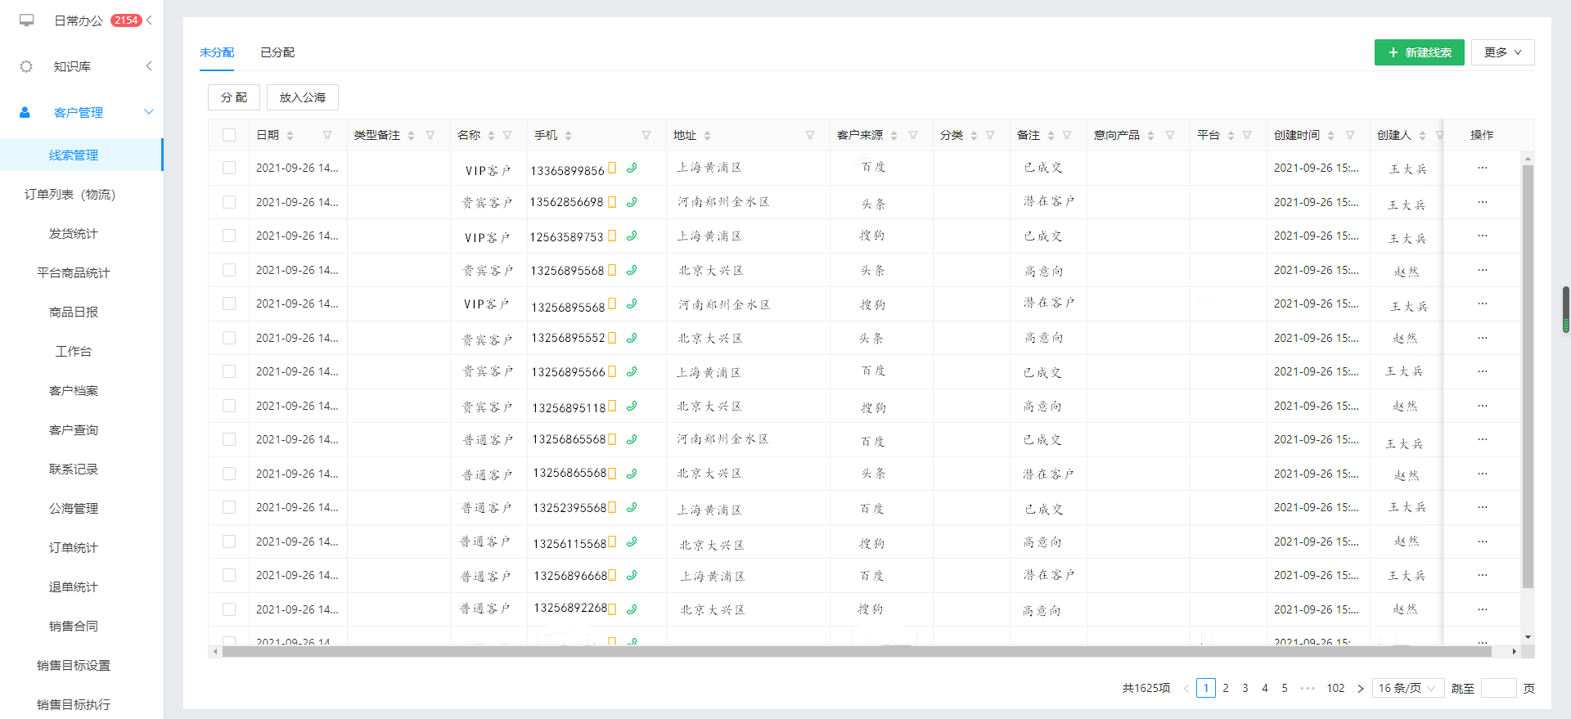Image resolution: width=1571 pixels, height=719 pixels.
Task: Check the row with phone 13562856698
Action: [x=229, y=202]
